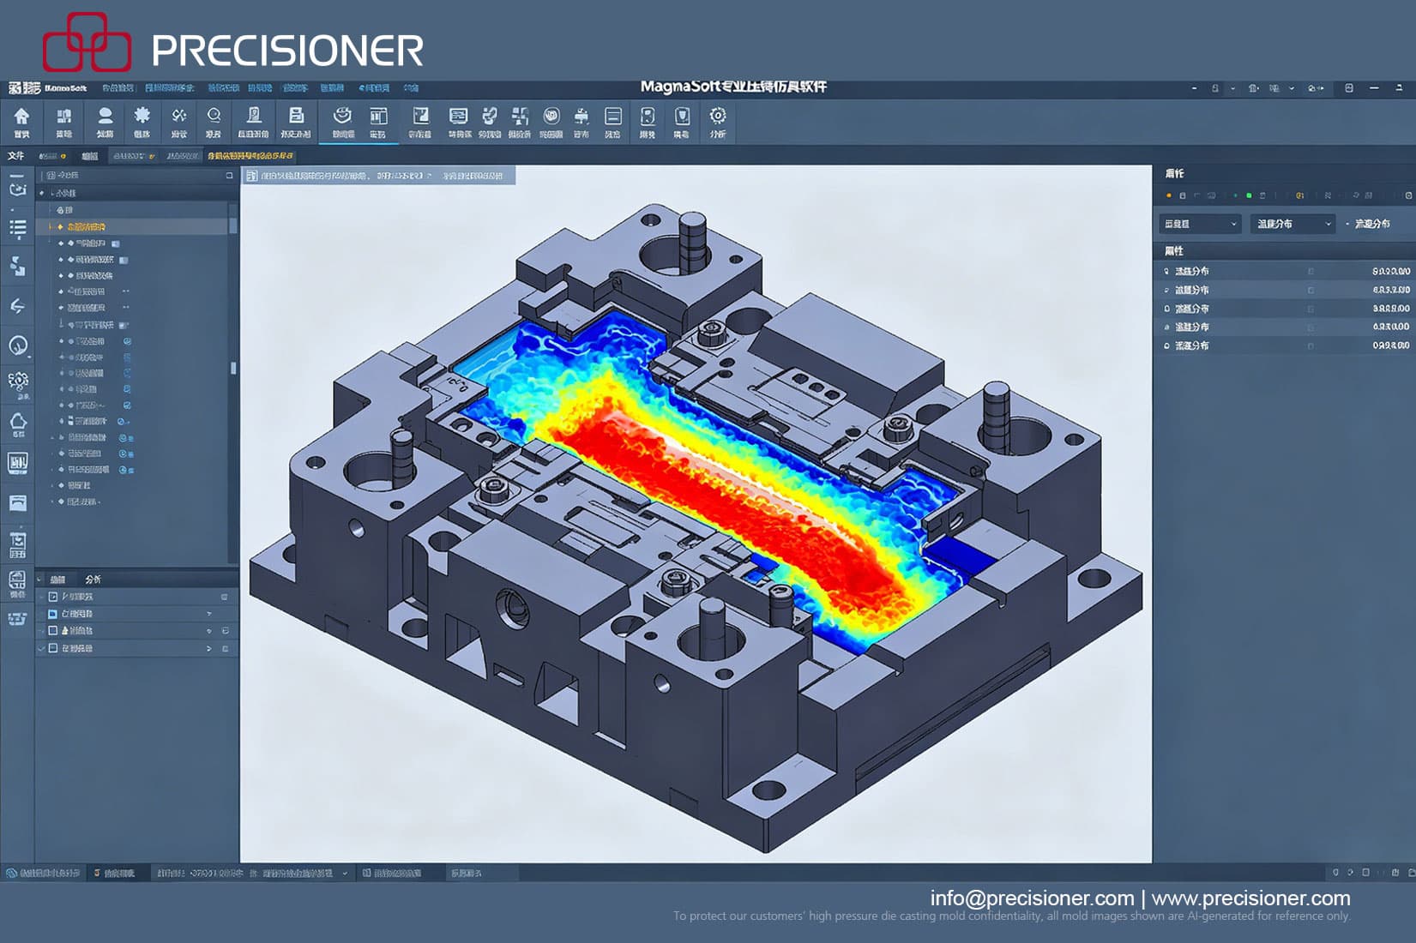Click the printer-shaped icon in the main toolbar
The width and height of the screenshot is (1416, 943).
click(x=581, y=116)
